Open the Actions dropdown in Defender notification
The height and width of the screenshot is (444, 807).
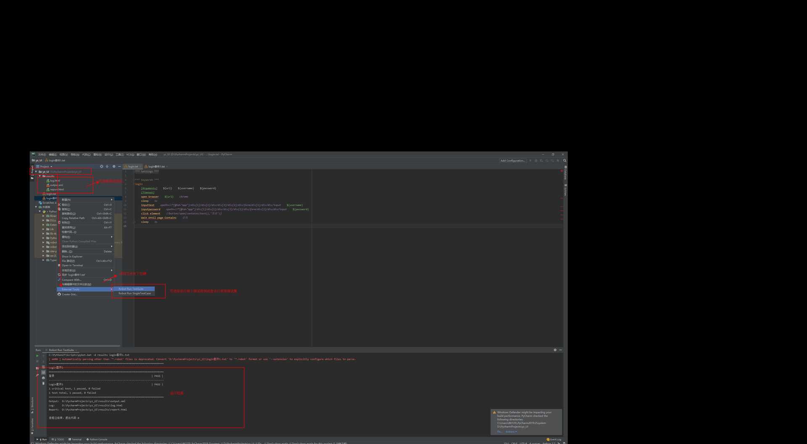[x=511, y=431]
